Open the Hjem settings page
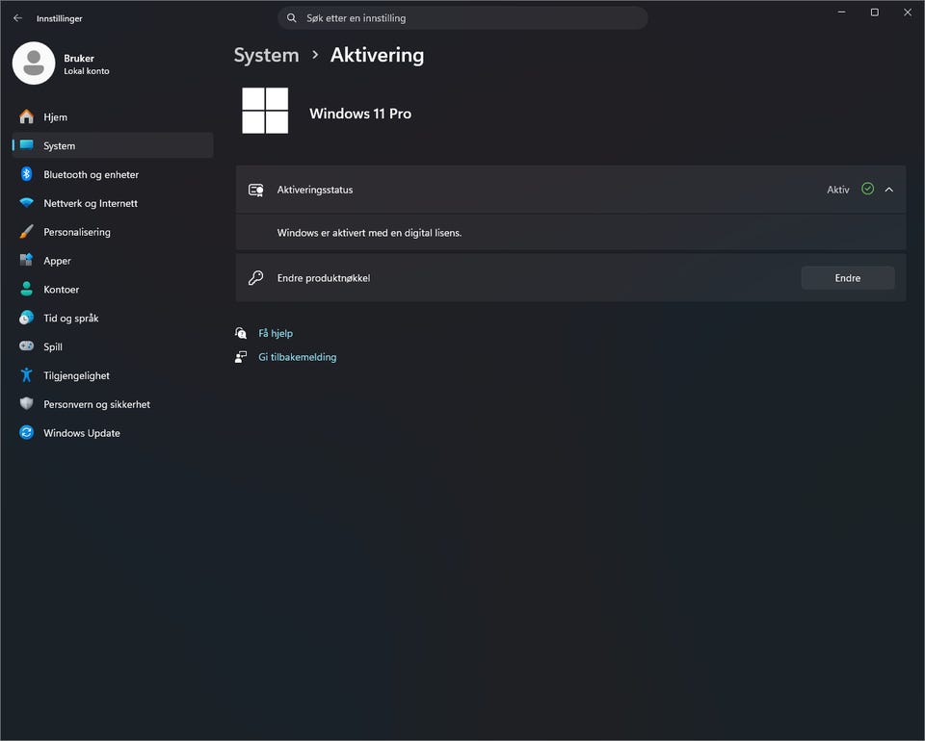Viewport: 925px width, 741px height. point(112,116)
